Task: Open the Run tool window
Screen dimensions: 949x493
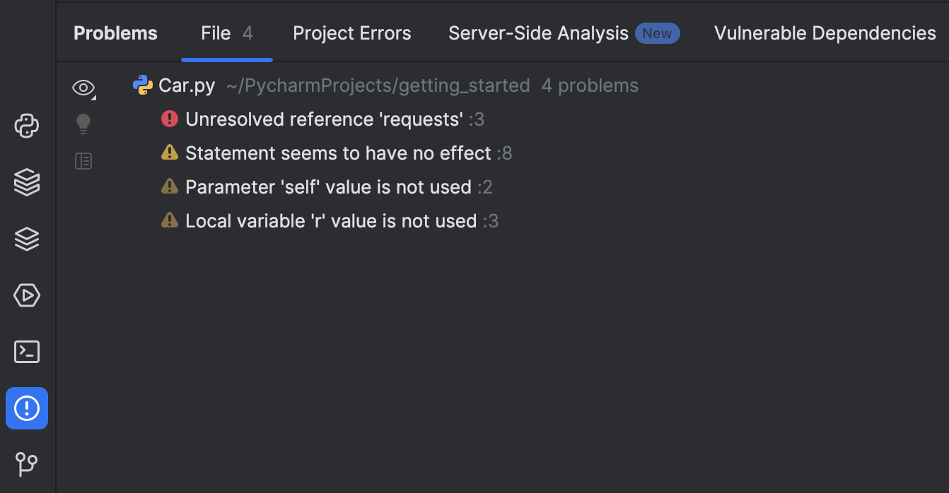Action: (27, 295)
